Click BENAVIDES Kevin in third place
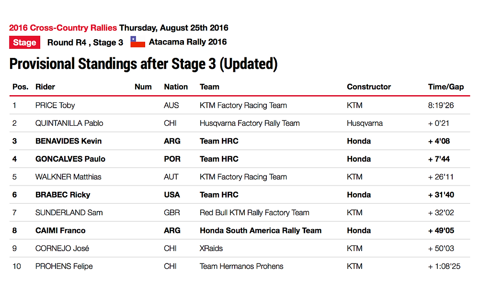Image resolution: width=479 pixels, height=297 pixels. click(x=68, y=141)
